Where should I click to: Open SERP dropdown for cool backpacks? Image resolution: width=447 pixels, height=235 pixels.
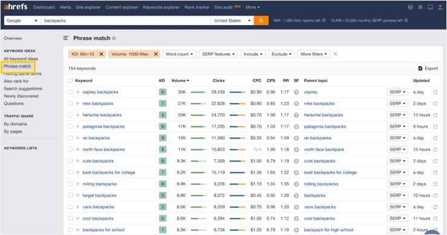tap(397, 218)
